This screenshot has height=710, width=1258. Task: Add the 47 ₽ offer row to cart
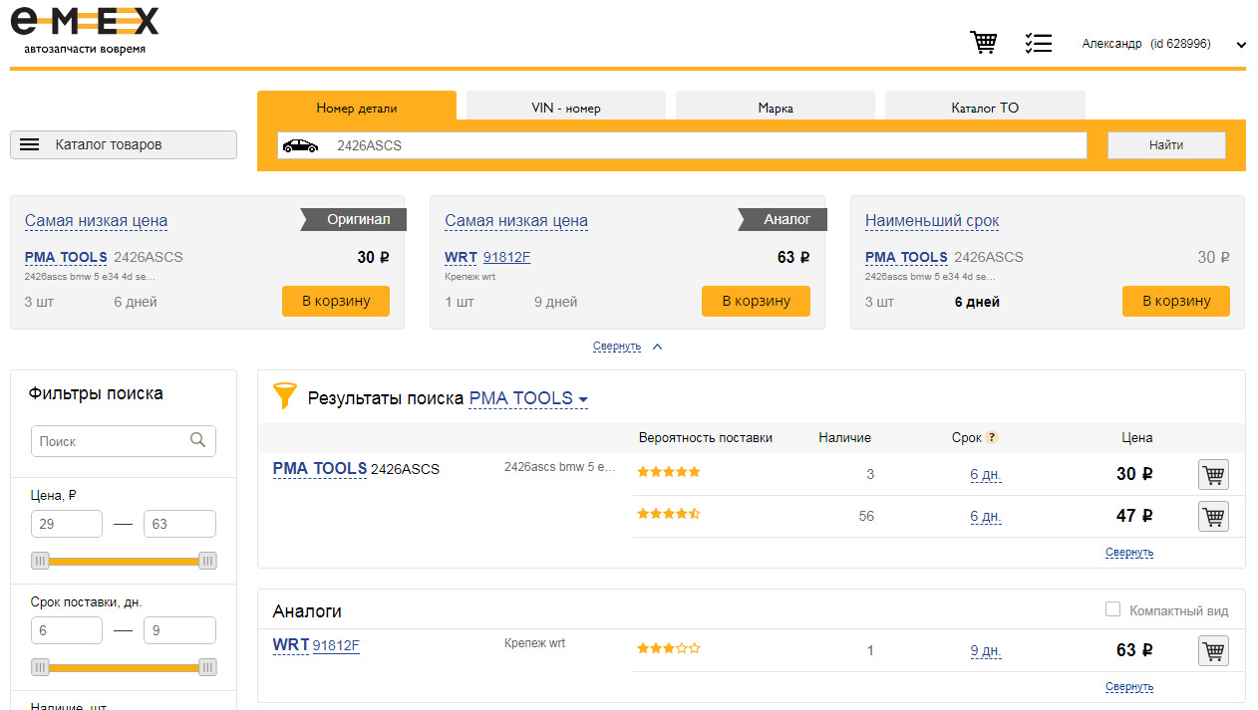point(1213,517)
